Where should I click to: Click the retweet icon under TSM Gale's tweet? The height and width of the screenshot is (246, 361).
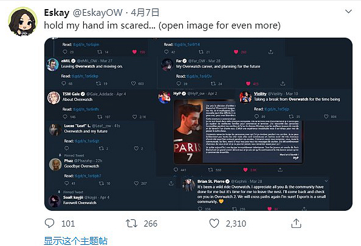point(100,117)
